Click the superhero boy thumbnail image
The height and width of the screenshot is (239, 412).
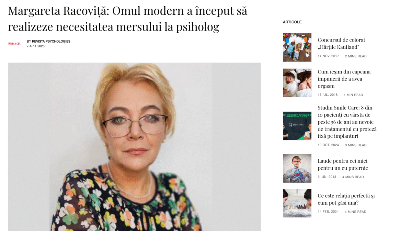point(297,168)
